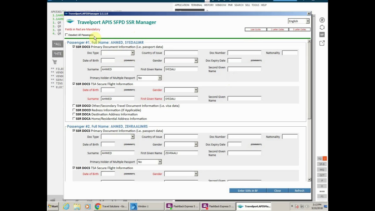
Task: Click the Start button
Action: (53, 206)
